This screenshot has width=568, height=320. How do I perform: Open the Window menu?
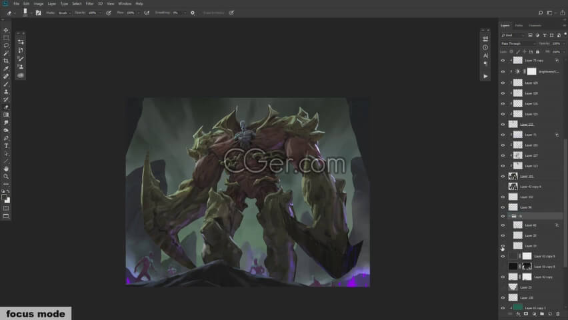click(x=125, y=3)
